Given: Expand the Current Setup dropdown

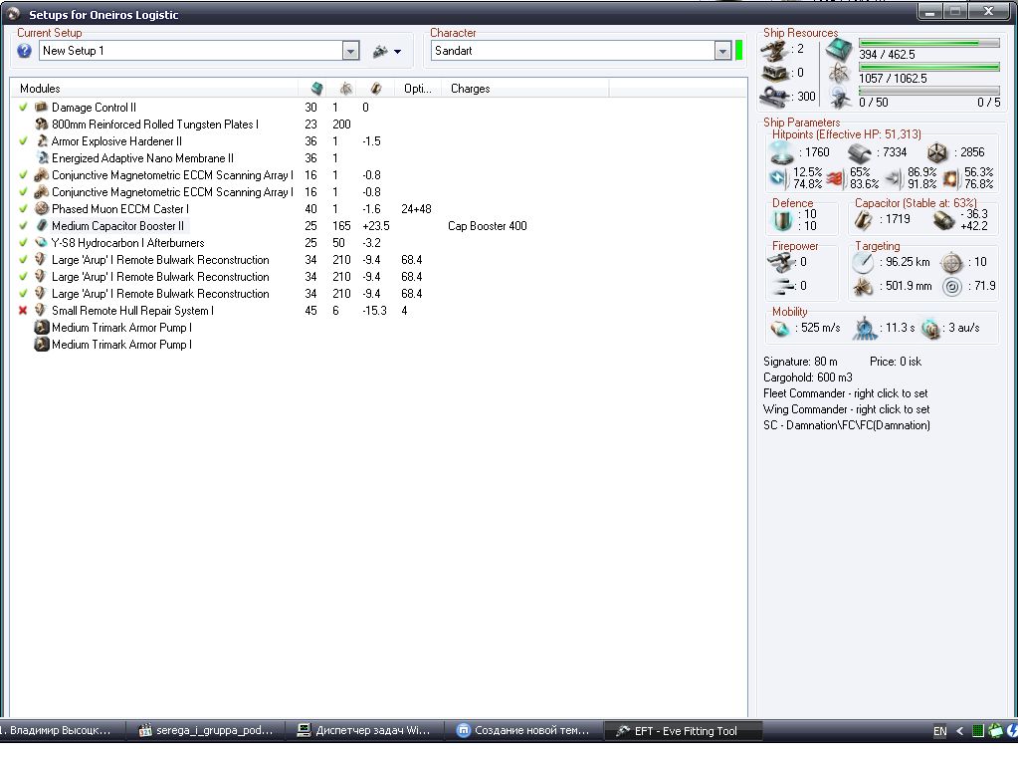Looking at the screenshot, I should pos(350,51).
